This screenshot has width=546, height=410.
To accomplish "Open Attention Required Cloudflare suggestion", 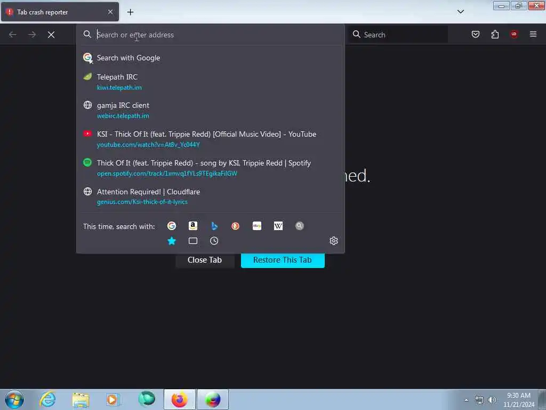I will (210, 196).
